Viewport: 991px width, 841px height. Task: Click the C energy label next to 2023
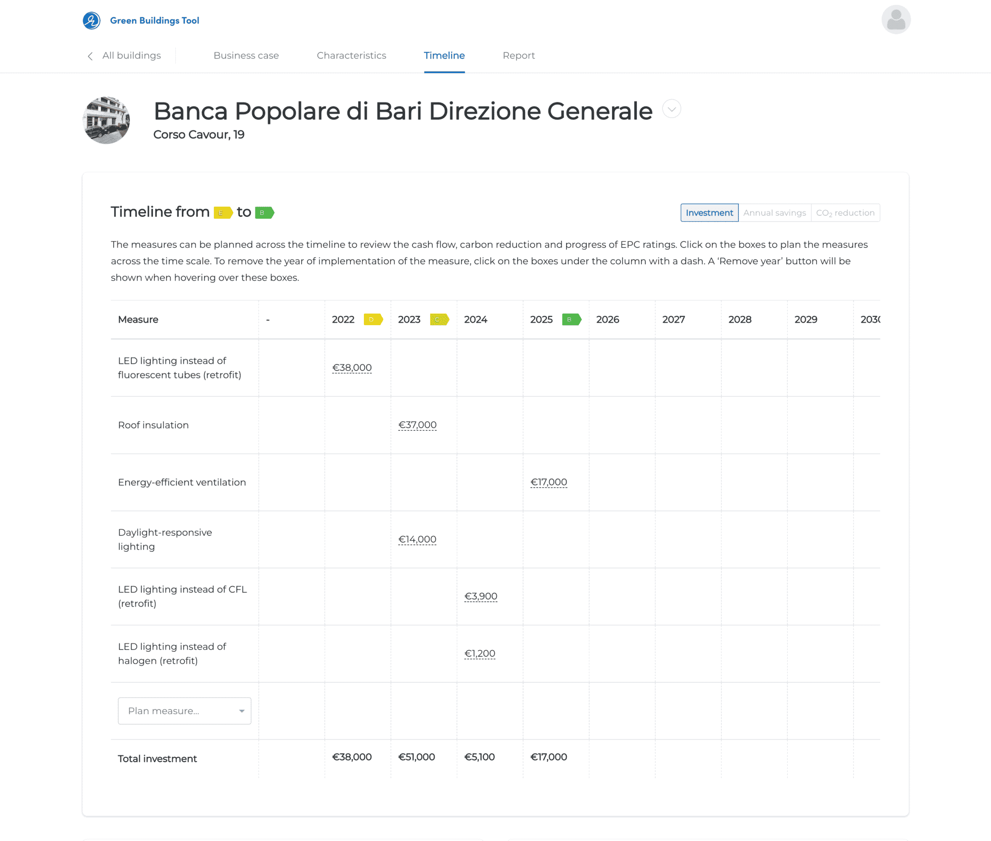439,319
